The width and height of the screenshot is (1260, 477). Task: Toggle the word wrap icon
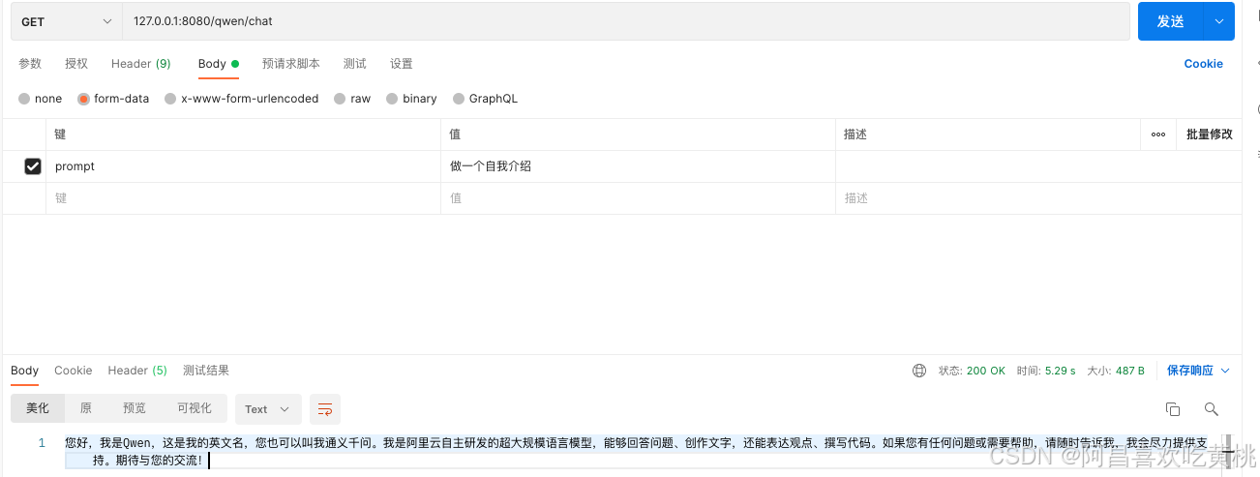325,409
